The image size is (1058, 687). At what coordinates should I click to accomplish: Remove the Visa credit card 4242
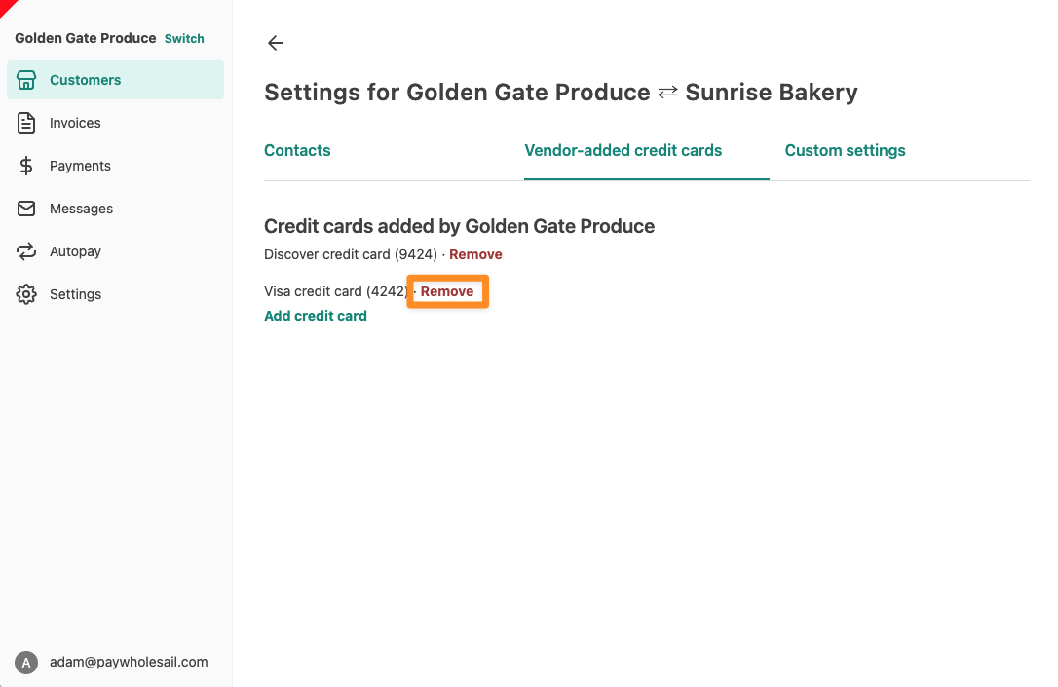(447, 291)
